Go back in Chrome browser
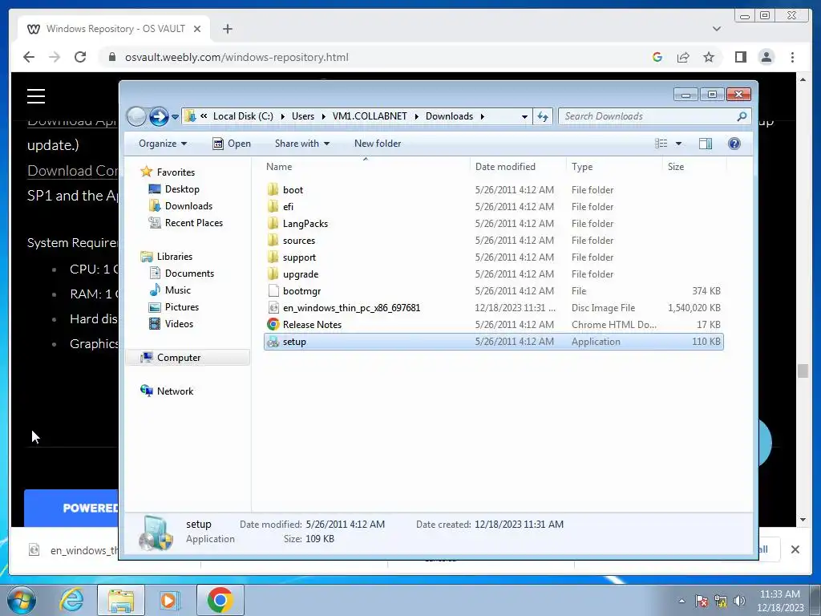 point(29,57)
